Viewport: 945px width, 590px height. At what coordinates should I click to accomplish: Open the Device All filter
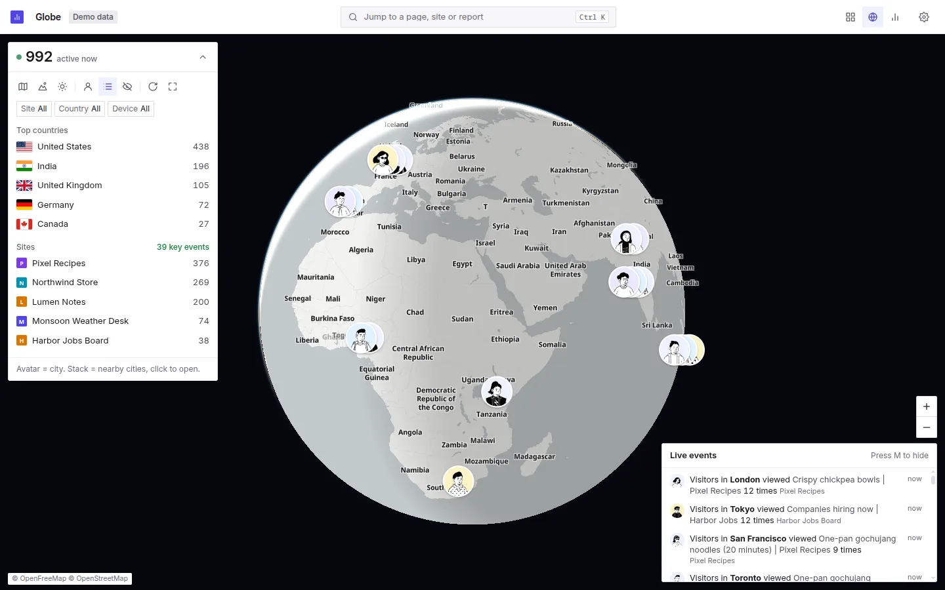point(131,109)
